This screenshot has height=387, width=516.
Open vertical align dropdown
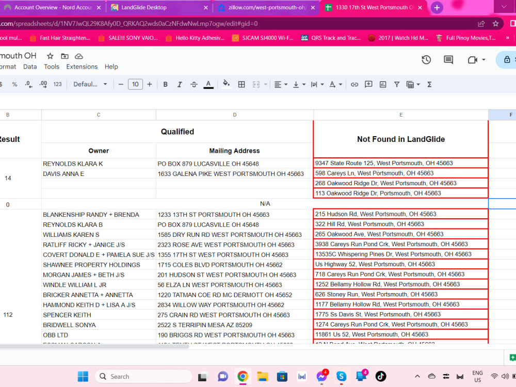pyautogui.click(x=299, y=85)
